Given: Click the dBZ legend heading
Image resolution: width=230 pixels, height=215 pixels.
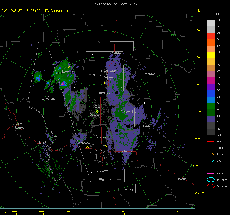Looking at the screenshot, I should tap(217, 14).
